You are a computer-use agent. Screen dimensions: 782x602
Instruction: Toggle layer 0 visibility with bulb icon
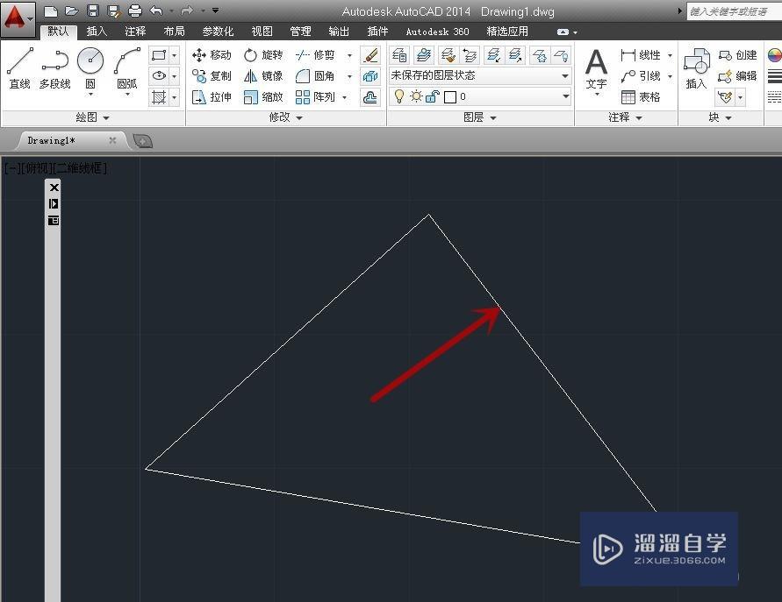(x=399, y=96)
